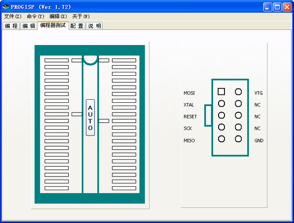294x223 pixels.
Task: Switch to the 编程 tab
Action: [x=11, y=26]
